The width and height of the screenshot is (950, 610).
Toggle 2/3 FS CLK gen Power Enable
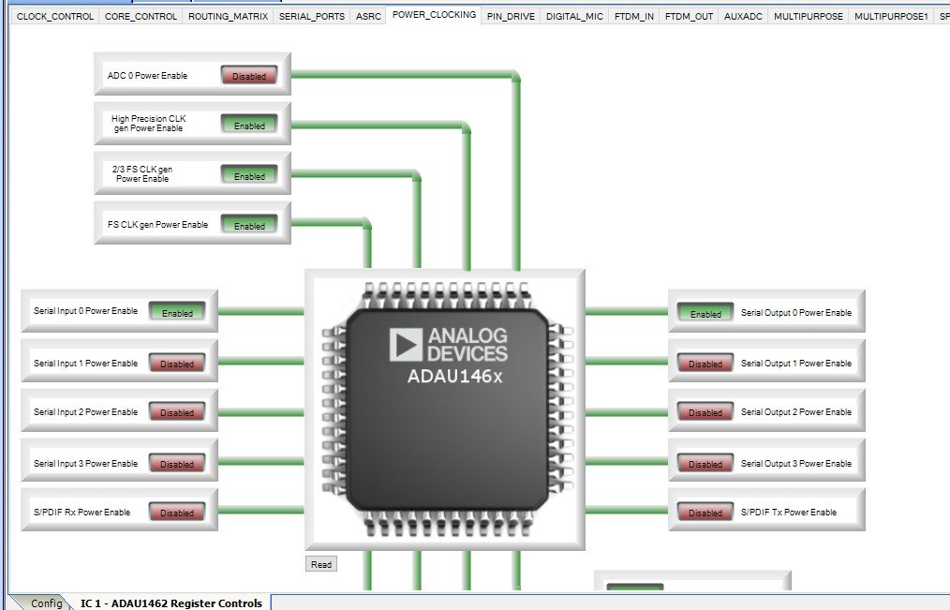pyautogui.click(x=249, y=175)
